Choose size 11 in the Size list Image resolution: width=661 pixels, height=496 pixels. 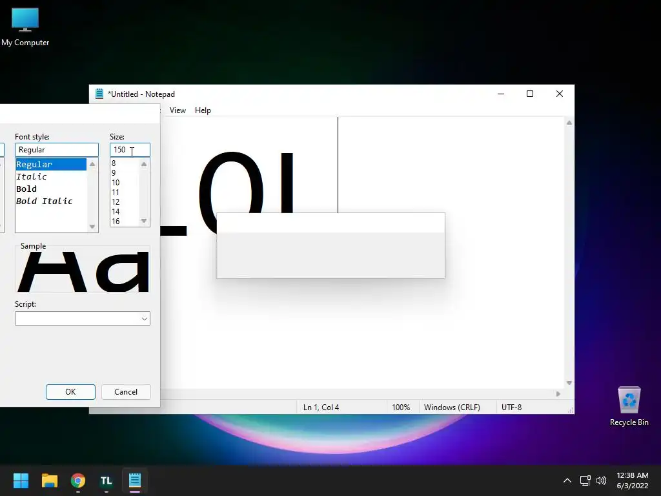[x=125, y=192]
